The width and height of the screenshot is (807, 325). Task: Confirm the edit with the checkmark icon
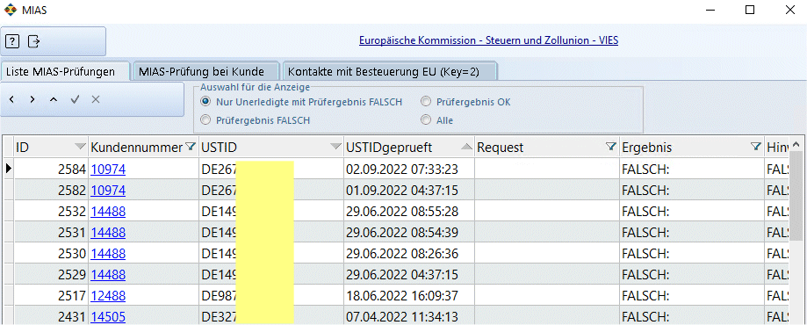pyautogui.click(x=75, y=99)
